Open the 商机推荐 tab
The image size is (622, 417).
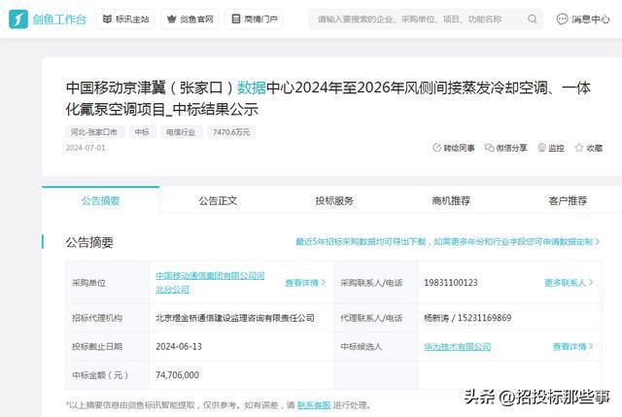point(451,200)
